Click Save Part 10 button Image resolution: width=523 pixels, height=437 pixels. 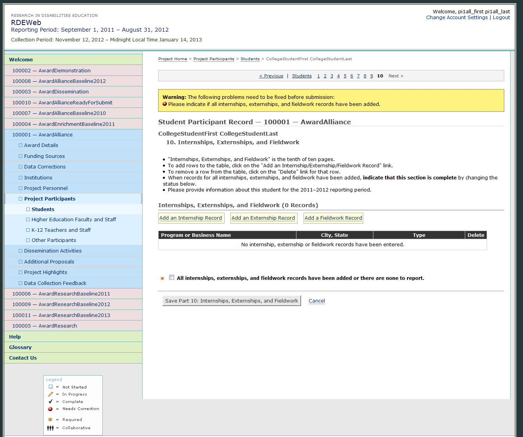pyautogui.click(x=231, y=301)
